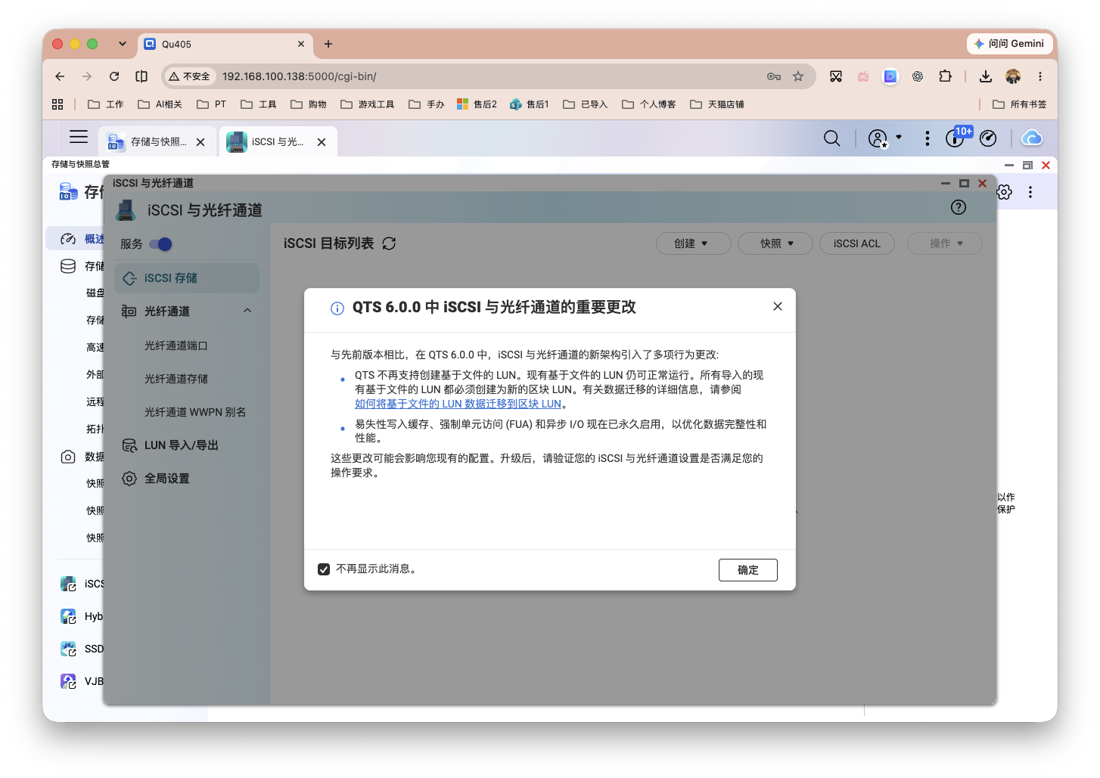
Task: Click the browser profile avatar
Action: (1013, 76)
